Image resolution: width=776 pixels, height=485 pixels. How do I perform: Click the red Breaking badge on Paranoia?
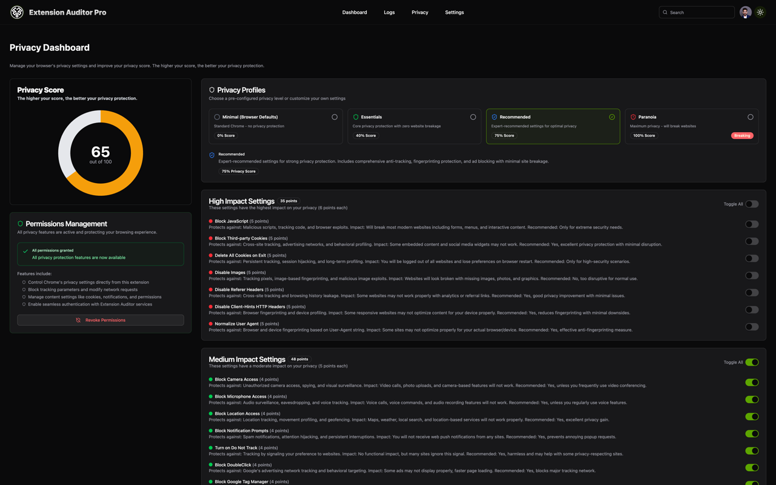click(742, 136)
